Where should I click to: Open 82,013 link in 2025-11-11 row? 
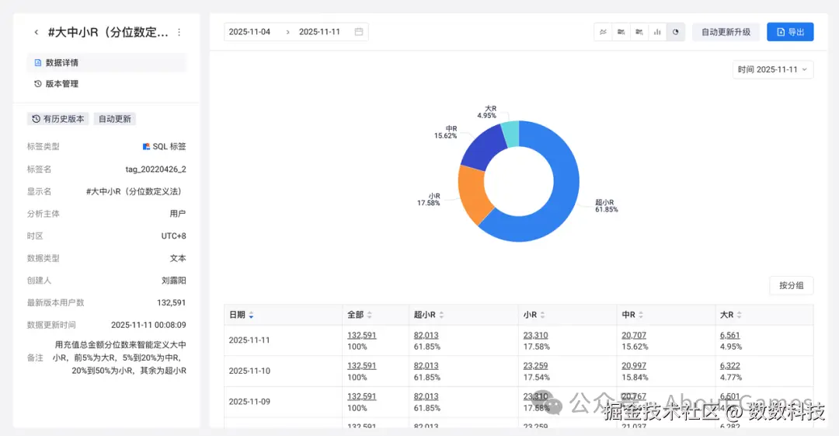click(426, 335)
